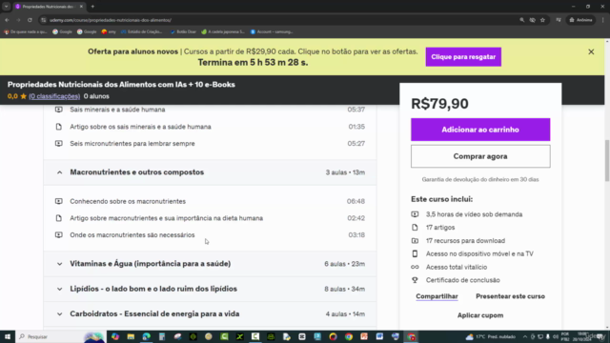Click the third-party cookies eye icon
The width and height of the screenshot is (610, 343).
click(532, 20)
